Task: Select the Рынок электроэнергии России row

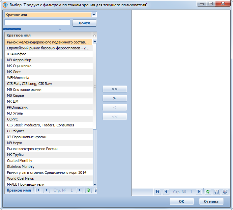Action: coord(48,149)
